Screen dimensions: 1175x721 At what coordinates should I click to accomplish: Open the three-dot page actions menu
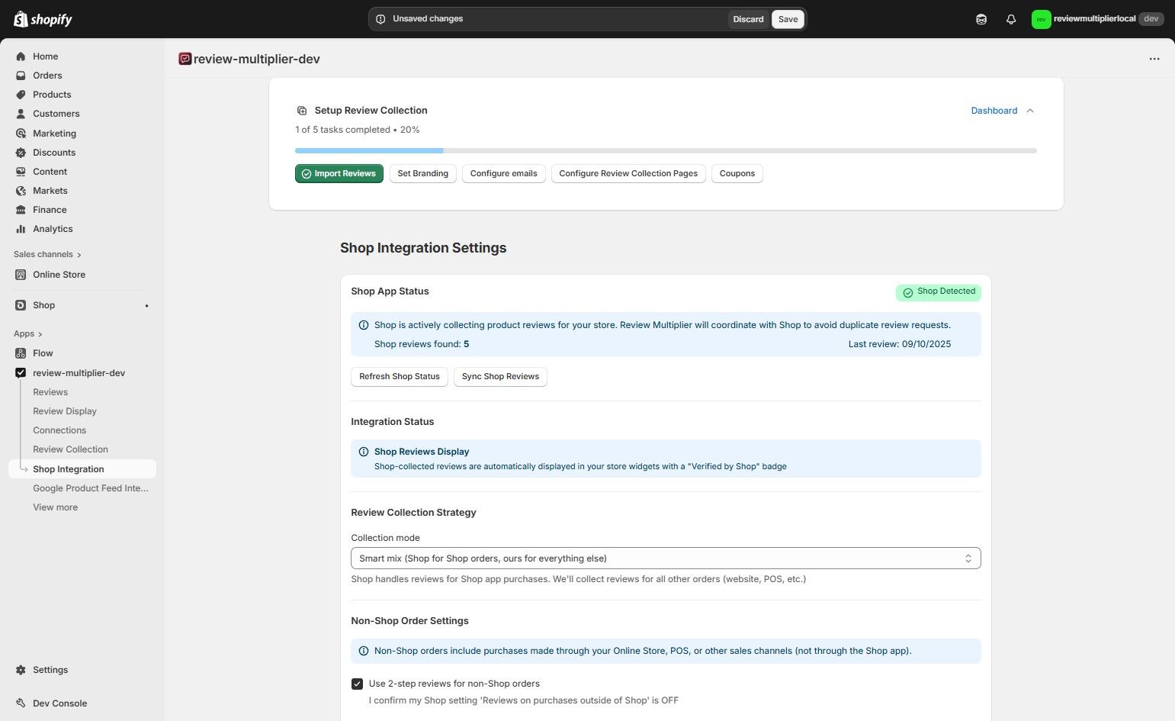coord(1154,59)
